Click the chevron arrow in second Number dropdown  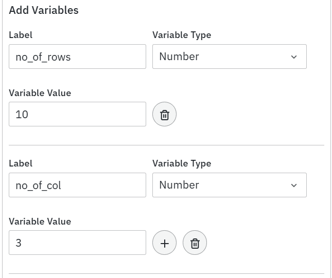294,186
